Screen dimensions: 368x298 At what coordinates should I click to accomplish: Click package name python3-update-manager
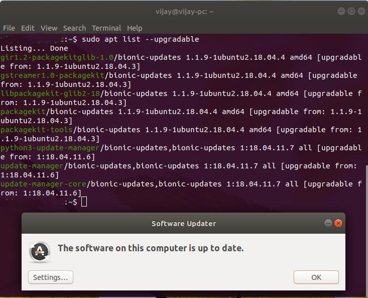[50, 148]
